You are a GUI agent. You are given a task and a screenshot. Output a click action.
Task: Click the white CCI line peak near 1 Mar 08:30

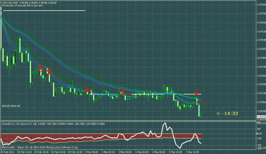click(x=165, y=123)
